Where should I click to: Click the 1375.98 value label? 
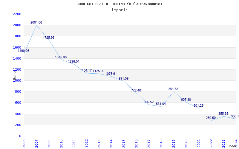click(61, 57)
